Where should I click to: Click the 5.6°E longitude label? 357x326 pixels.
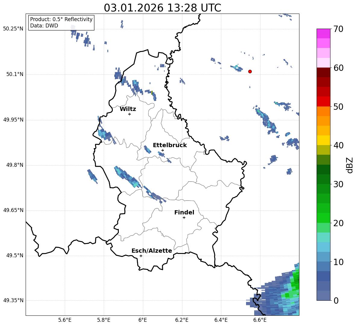click(x=65, y=320)
